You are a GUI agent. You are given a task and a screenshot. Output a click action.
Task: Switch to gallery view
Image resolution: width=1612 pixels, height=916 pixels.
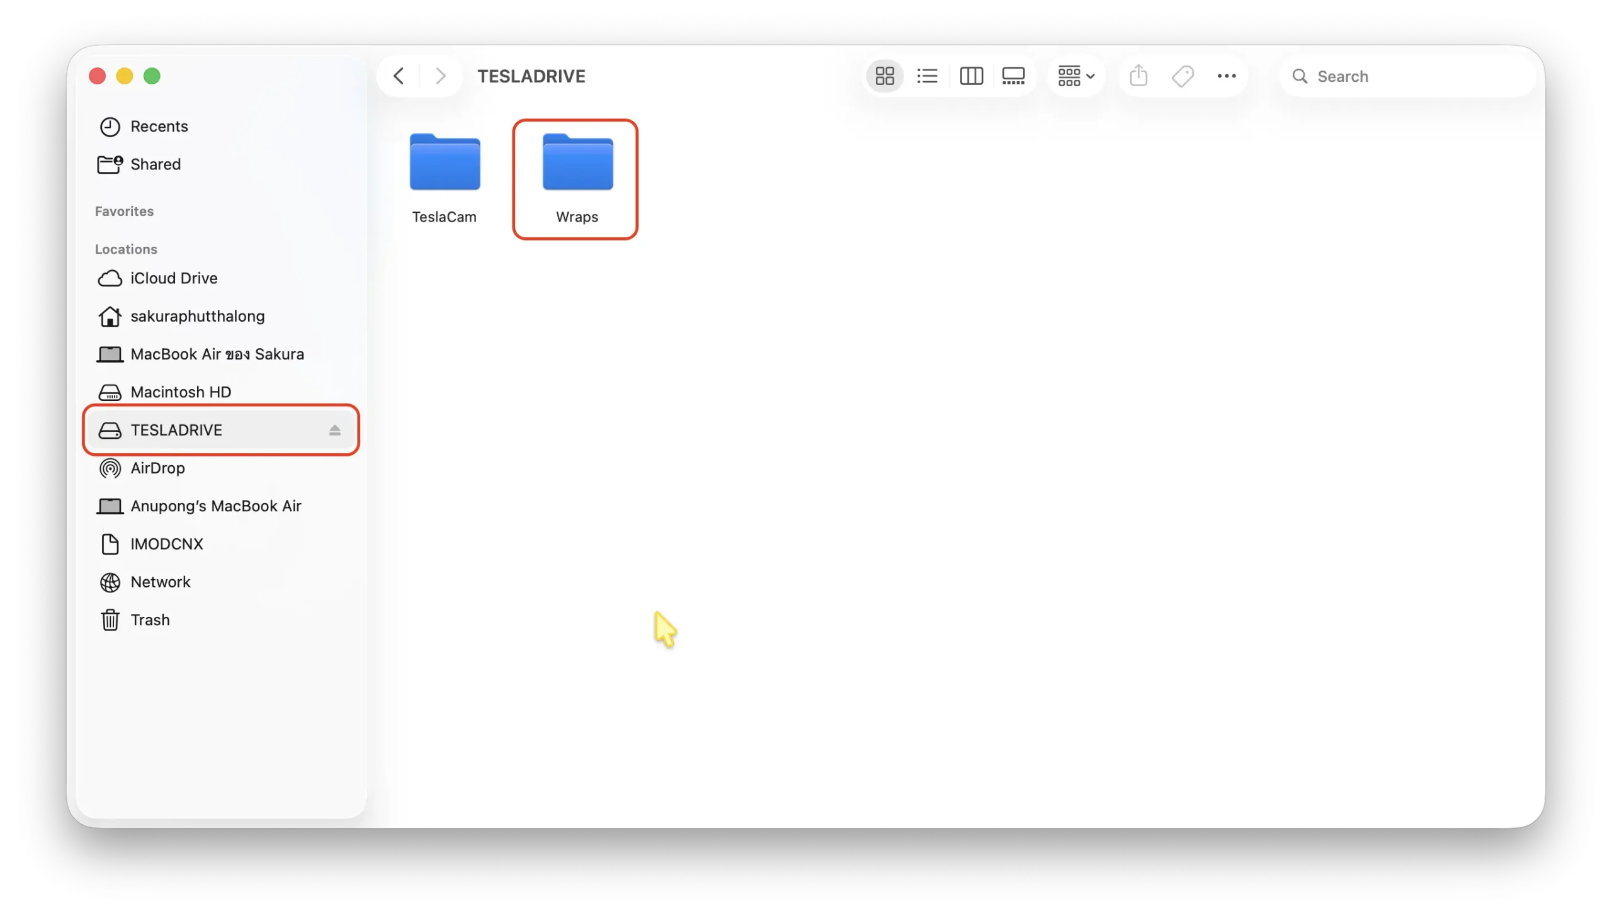pyautogui.click(x=1013, y=76)
